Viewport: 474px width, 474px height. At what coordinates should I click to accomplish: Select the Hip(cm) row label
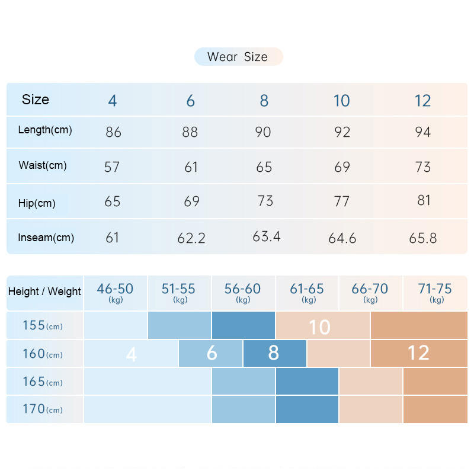pos(37,203)
